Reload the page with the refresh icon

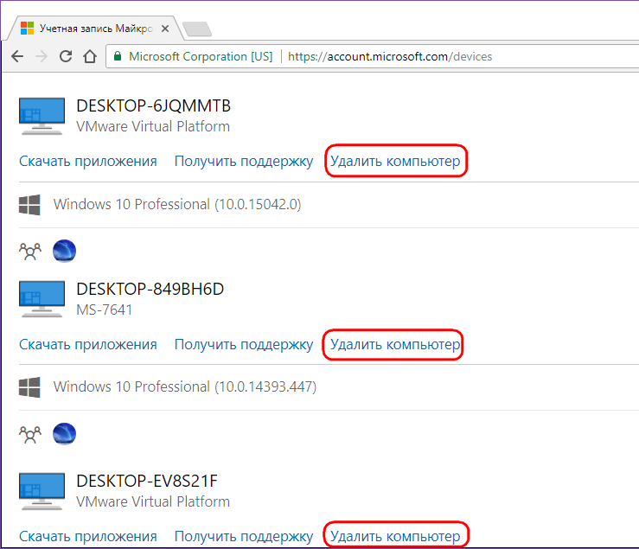click(66, 56)
